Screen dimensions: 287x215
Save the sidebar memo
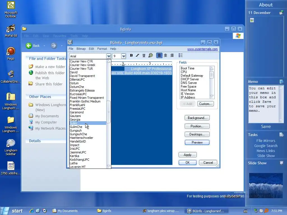(x=266, y=127)
